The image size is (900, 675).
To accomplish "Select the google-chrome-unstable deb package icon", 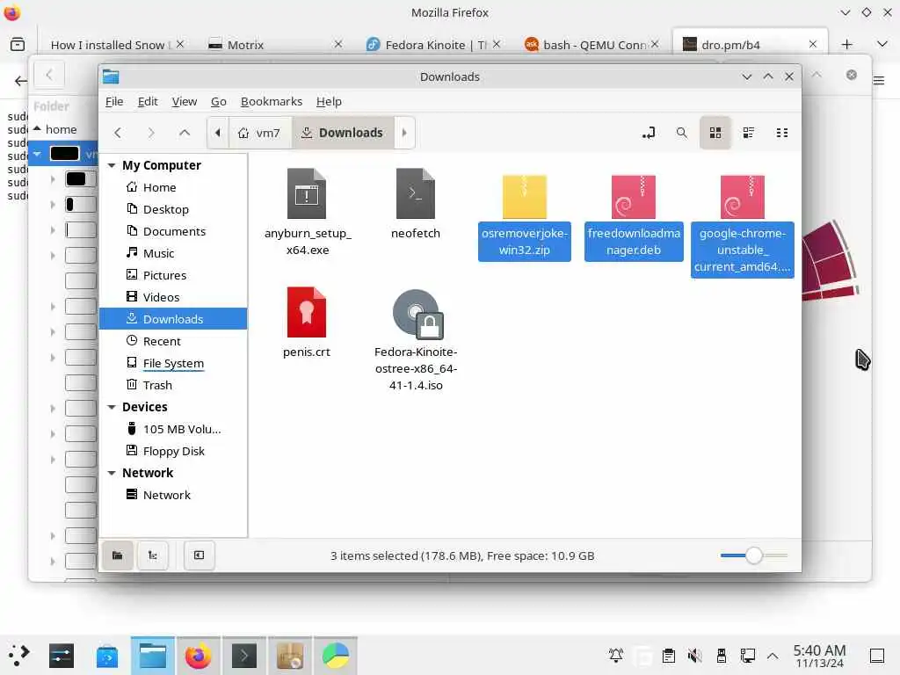I will point(742,196).
